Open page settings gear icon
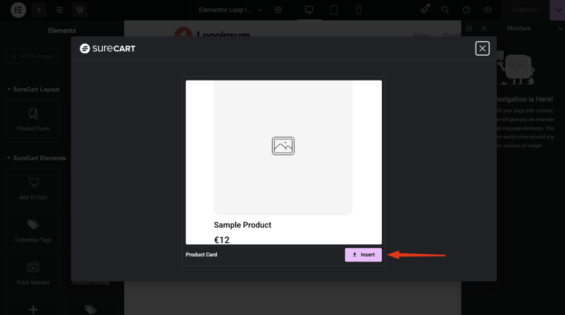 (278, 10)
